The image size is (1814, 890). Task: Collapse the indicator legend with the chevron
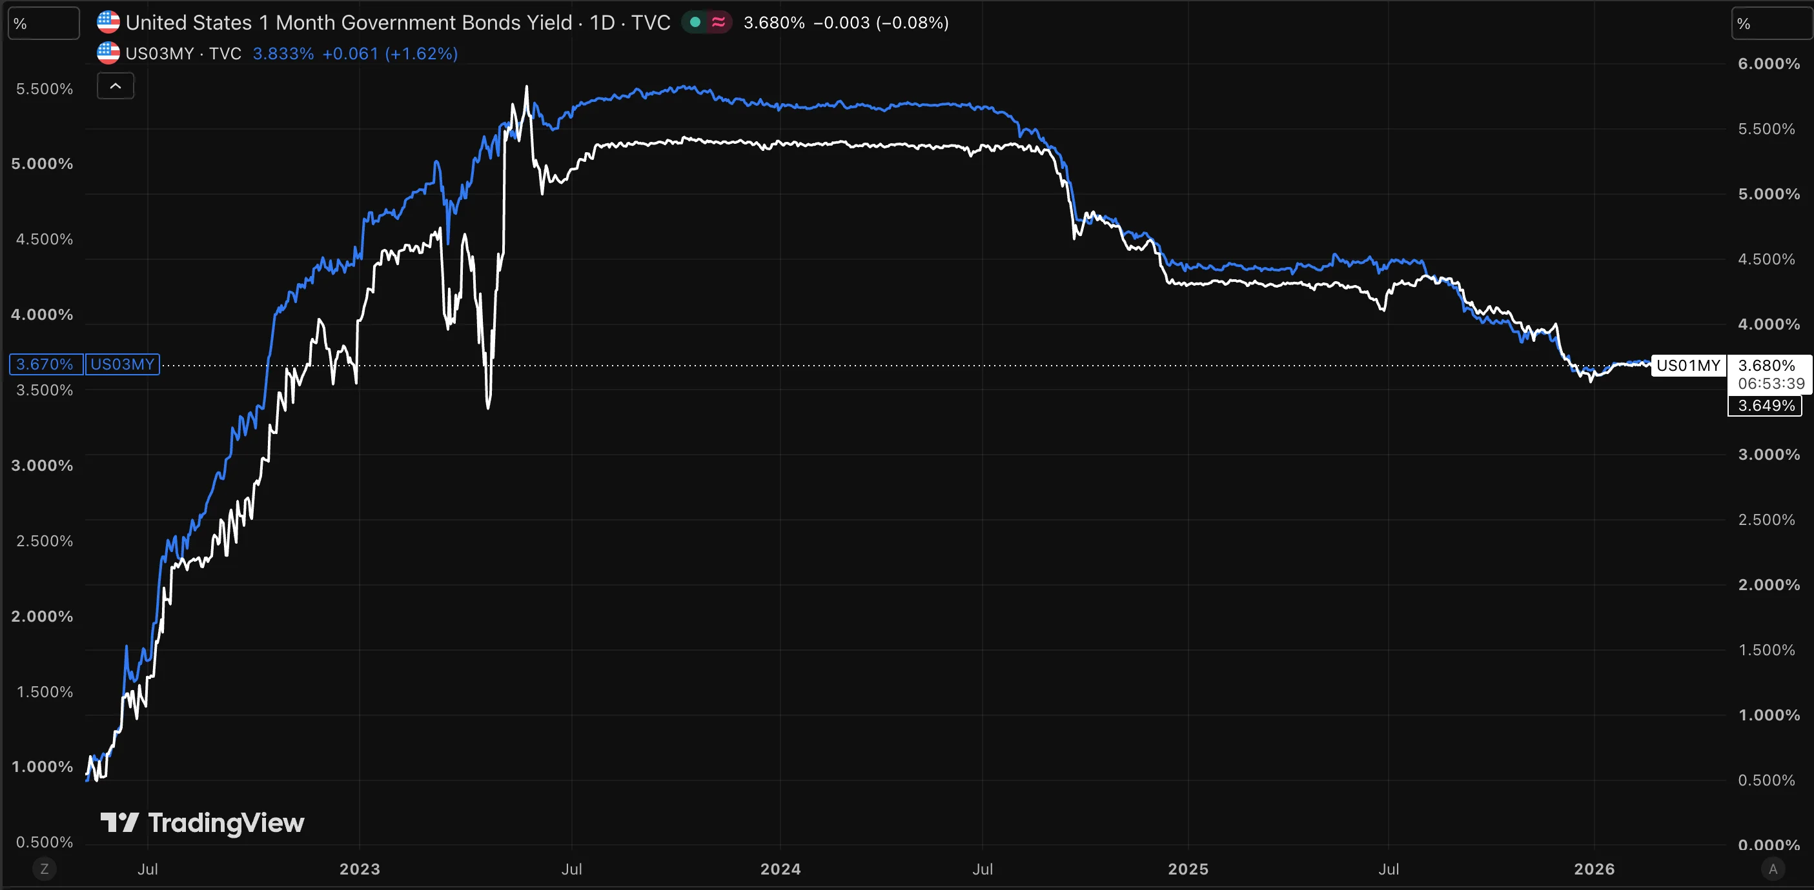[x=116, y=86]
